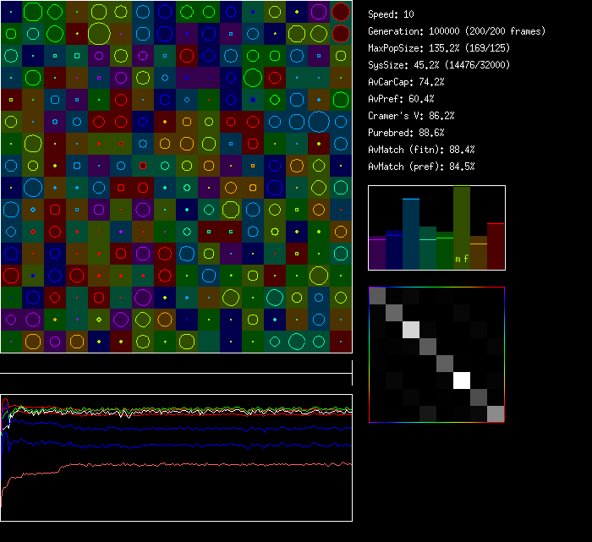Select the tall teal-blue histogram bar
This screenshot has height=542, width=592.
click(x=411, y=233)
